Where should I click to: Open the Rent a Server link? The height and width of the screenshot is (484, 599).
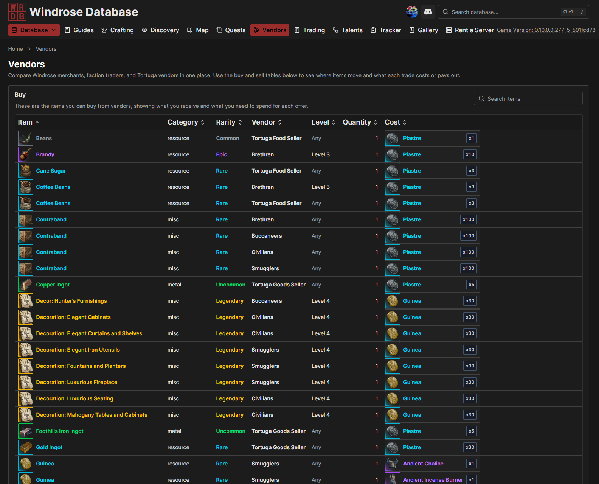pos(470,30)
